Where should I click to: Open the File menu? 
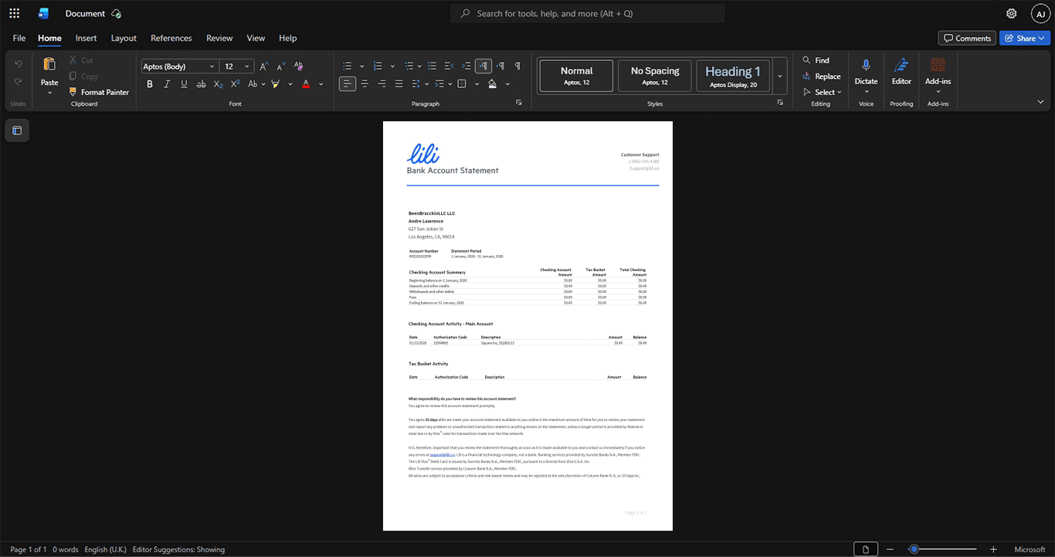pos(19,38)
